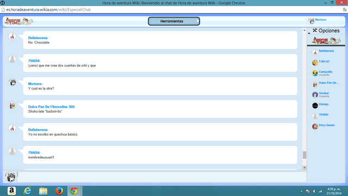Open Carlazulita in the user list
The width and height of the screenshot is (348, 196).
pyautogui.click(x=325, y=72)
